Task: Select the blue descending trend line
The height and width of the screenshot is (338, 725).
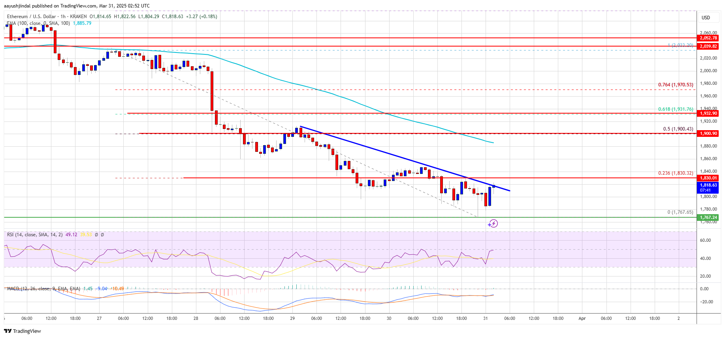Action: tap(405, 159)
